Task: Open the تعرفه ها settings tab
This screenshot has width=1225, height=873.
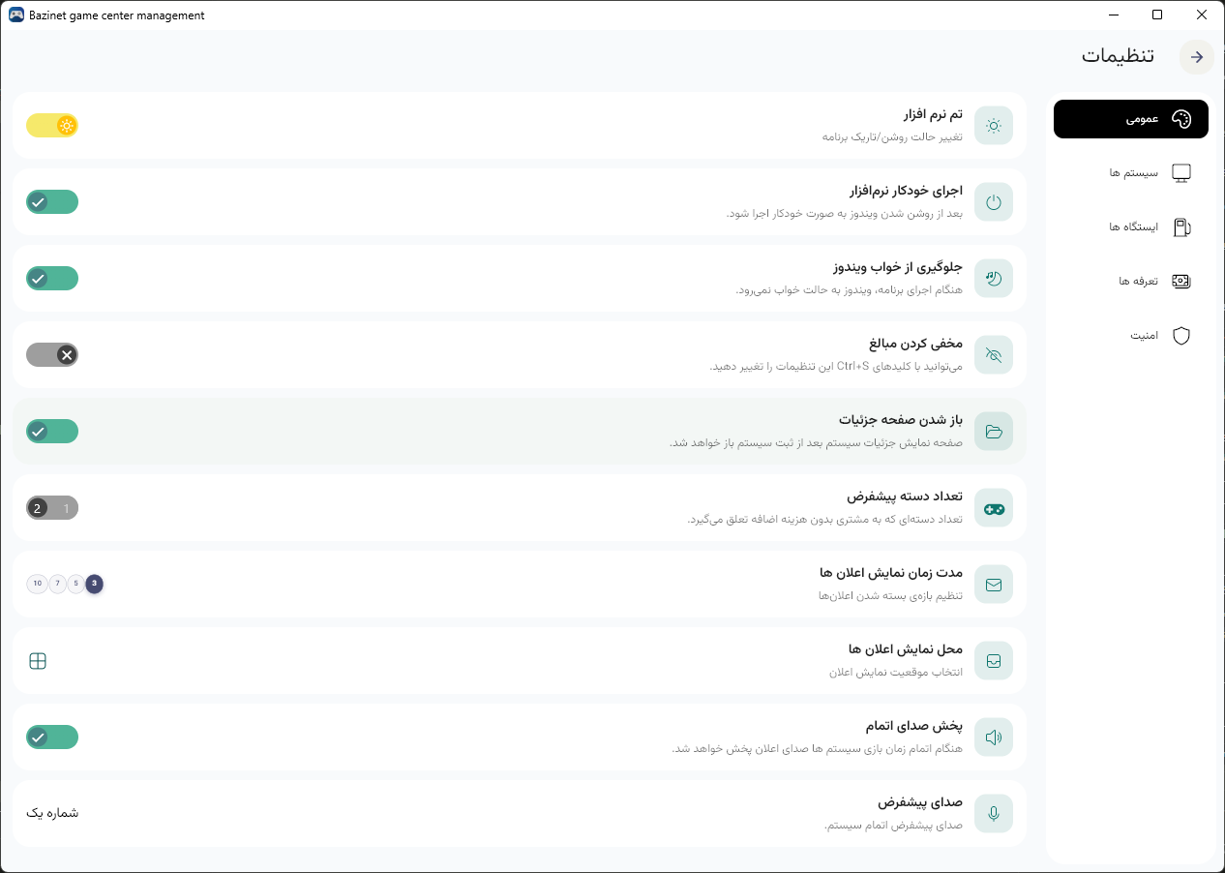Action: click(x=1131, y=282)
